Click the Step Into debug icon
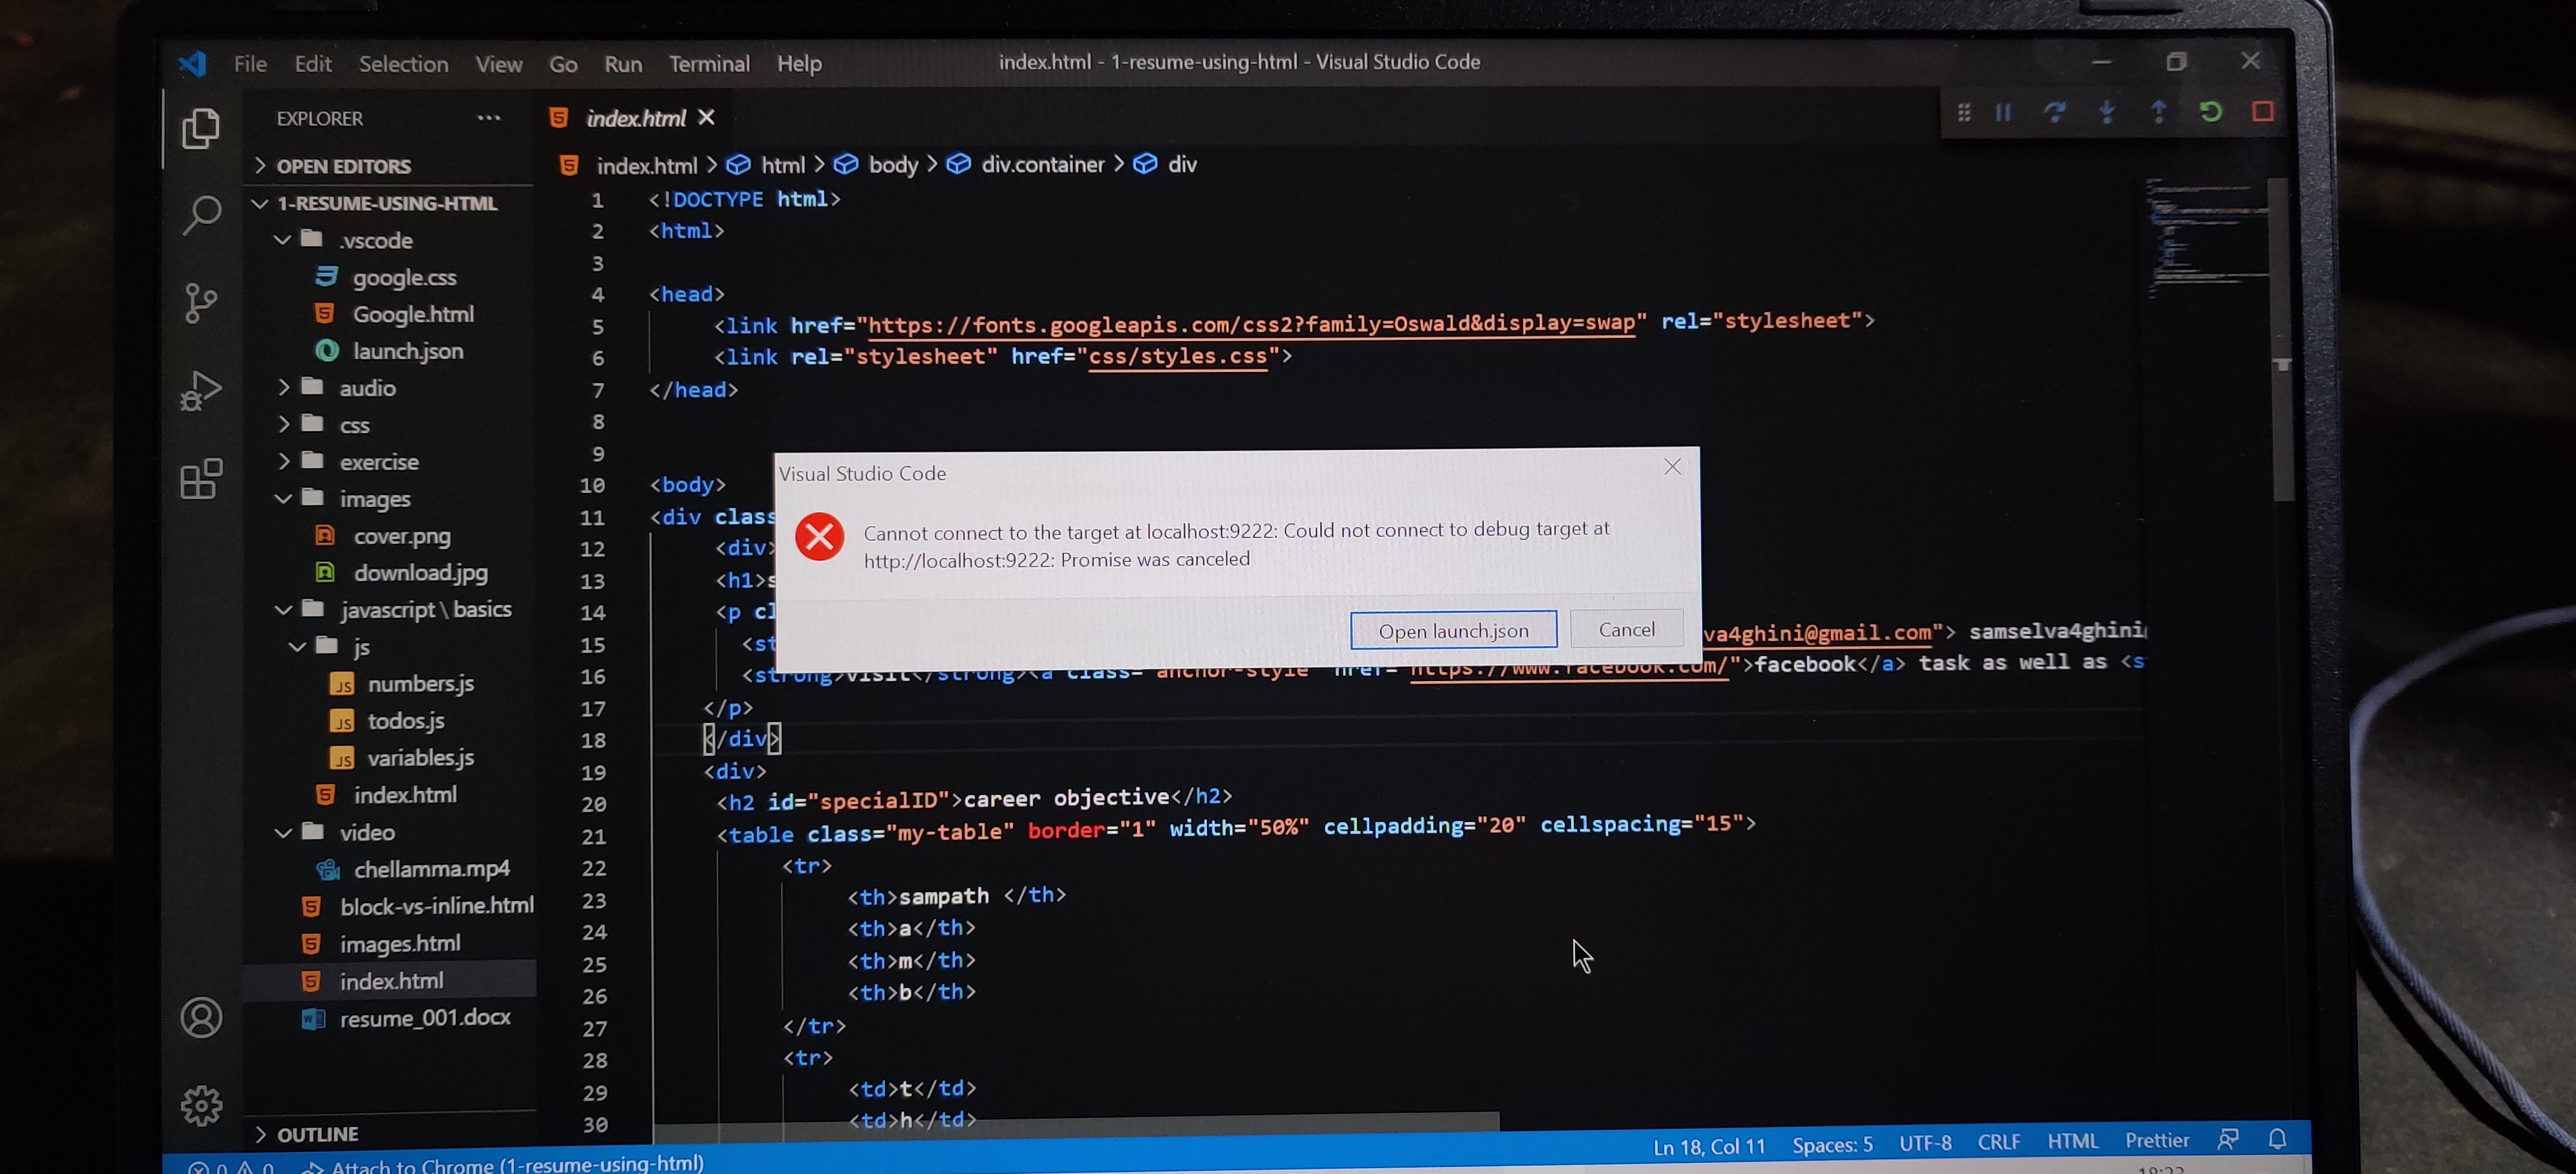The width and height of the screenshot is (2576, 1174). pos(2107,112)
